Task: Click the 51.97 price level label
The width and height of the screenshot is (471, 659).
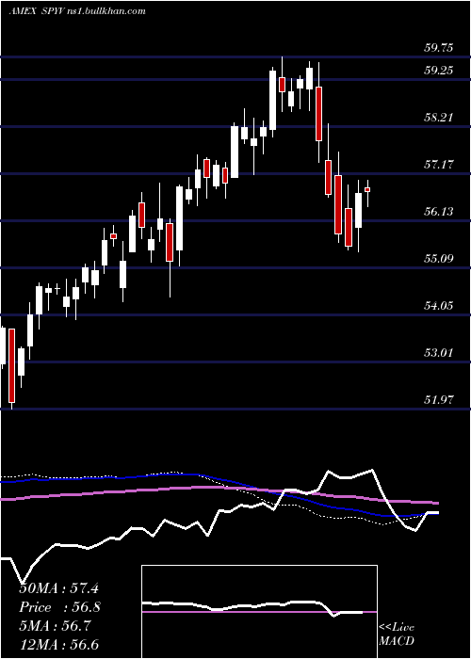Action: point(439,400)
